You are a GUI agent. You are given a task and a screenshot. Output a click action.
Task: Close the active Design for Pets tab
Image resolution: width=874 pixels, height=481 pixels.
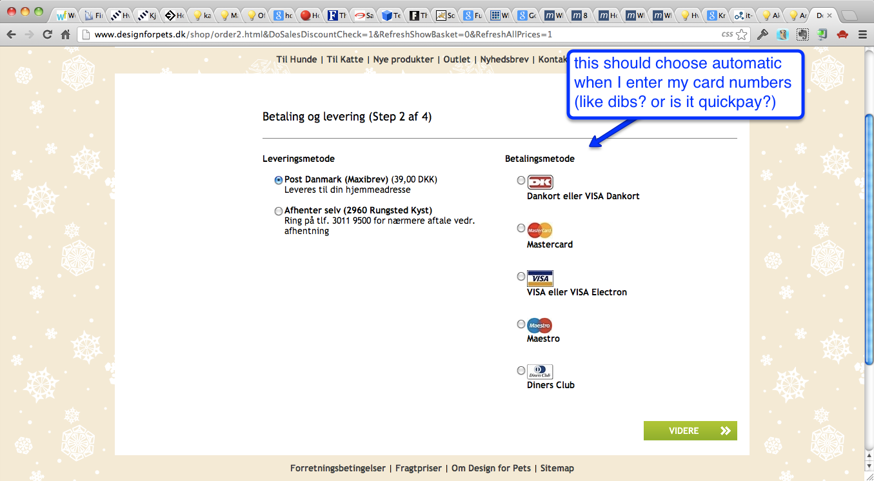click(x=829, y=15)
